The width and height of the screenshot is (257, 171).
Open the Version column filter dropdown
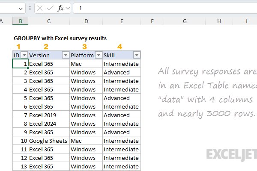(66, 55)
